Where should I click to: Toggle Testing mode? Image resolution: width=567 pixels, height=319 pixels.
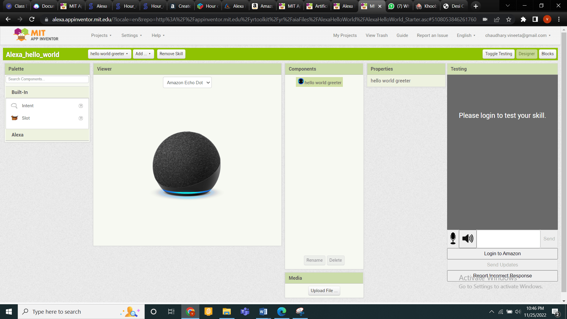click(x=498, y=54)
